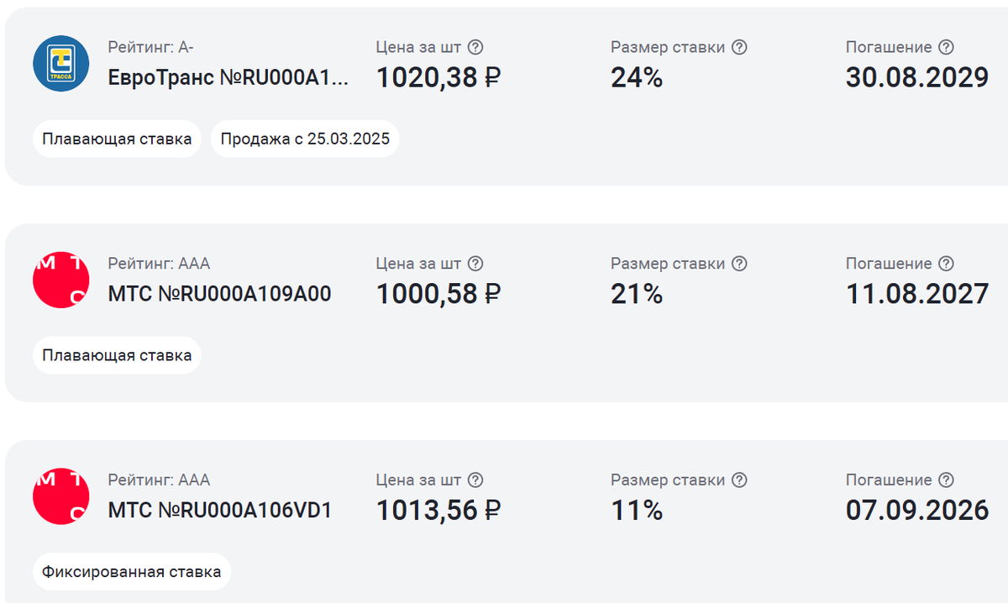Open price help icon for MTS RU000A106VD1
Screen dimensions: 1008x603
click(475, 480)
